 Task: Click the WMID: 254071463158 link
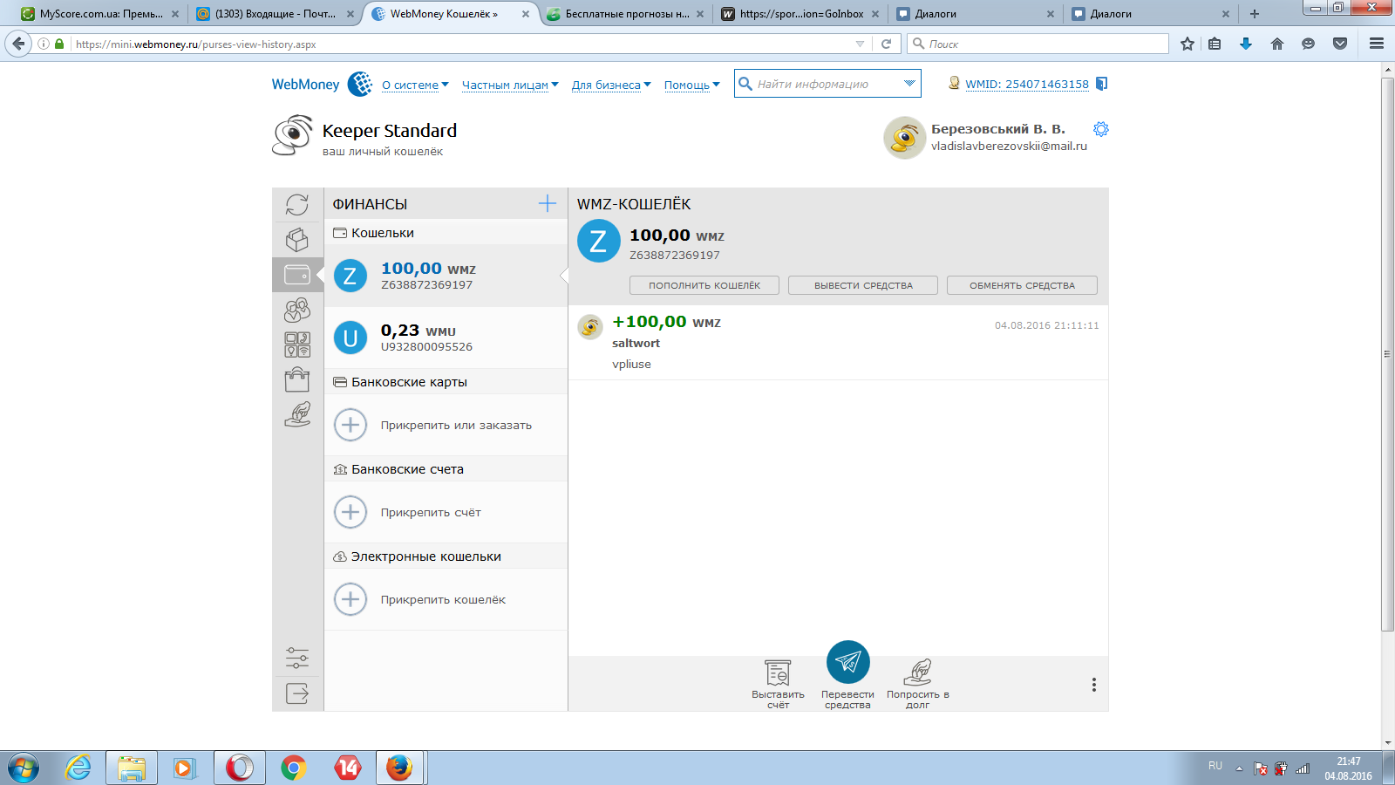1027,85
